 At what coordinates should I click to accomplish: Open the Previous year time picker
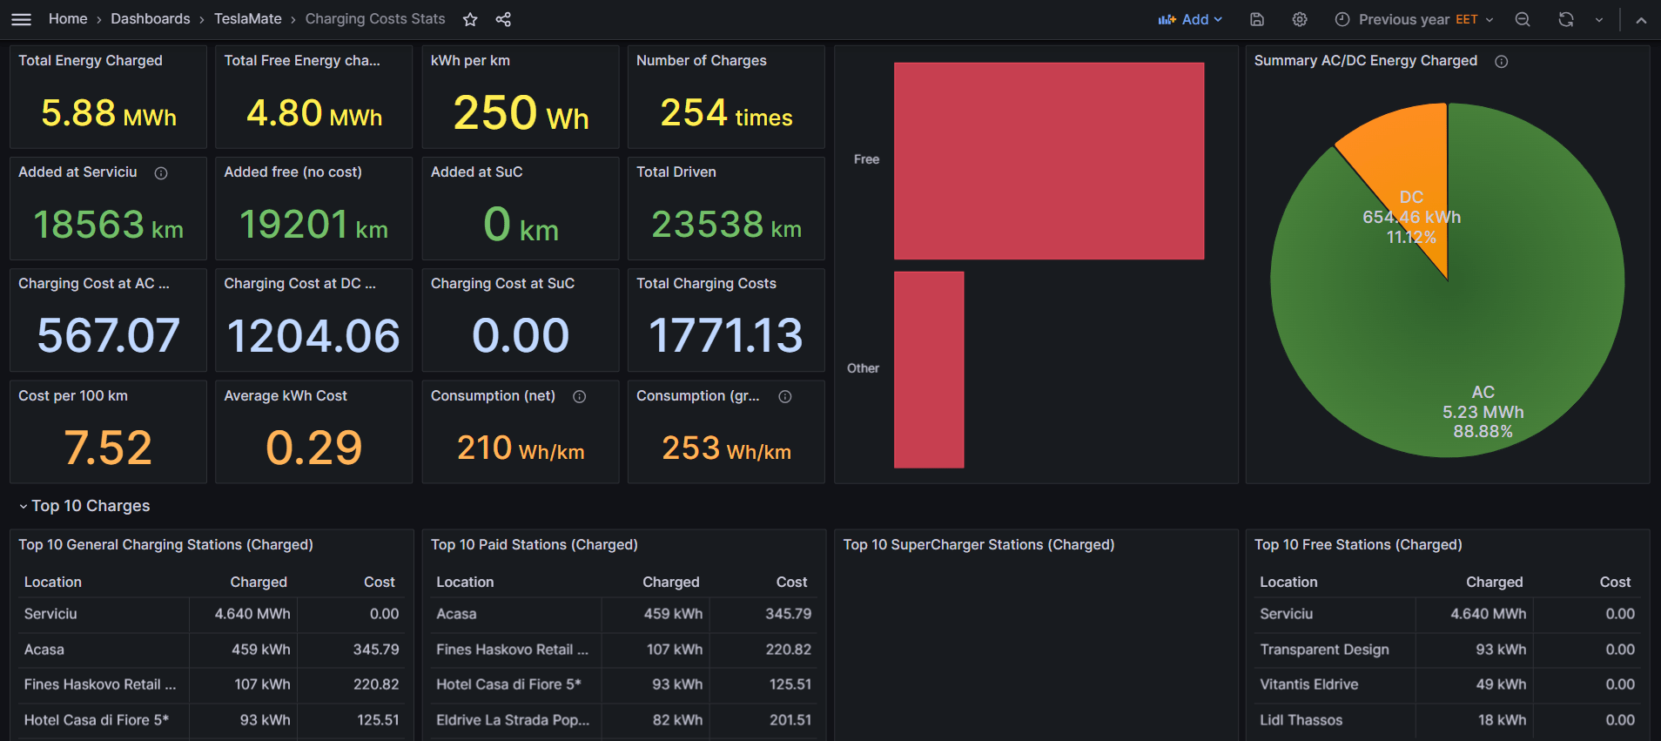point(1414,19)
